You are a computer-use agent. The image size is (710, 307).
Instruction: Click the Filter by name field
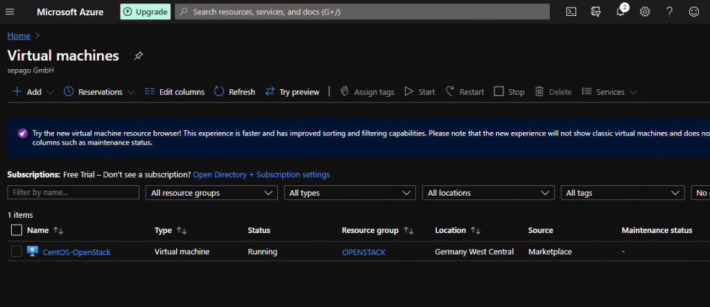[73, 193]
